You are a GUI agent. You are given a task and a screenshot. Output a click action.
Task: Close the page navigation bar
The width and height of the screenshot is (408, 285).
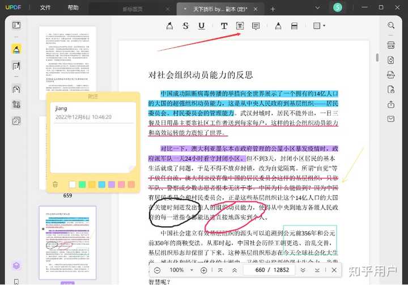[334, 270]
